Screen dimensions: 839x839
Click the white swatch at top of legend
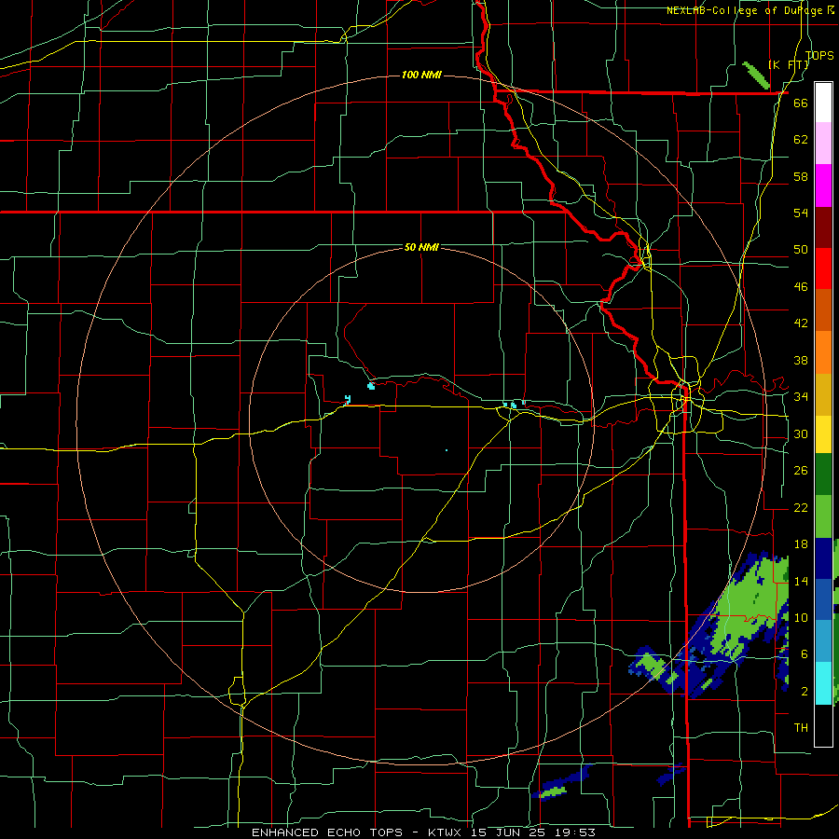point(823,103)
